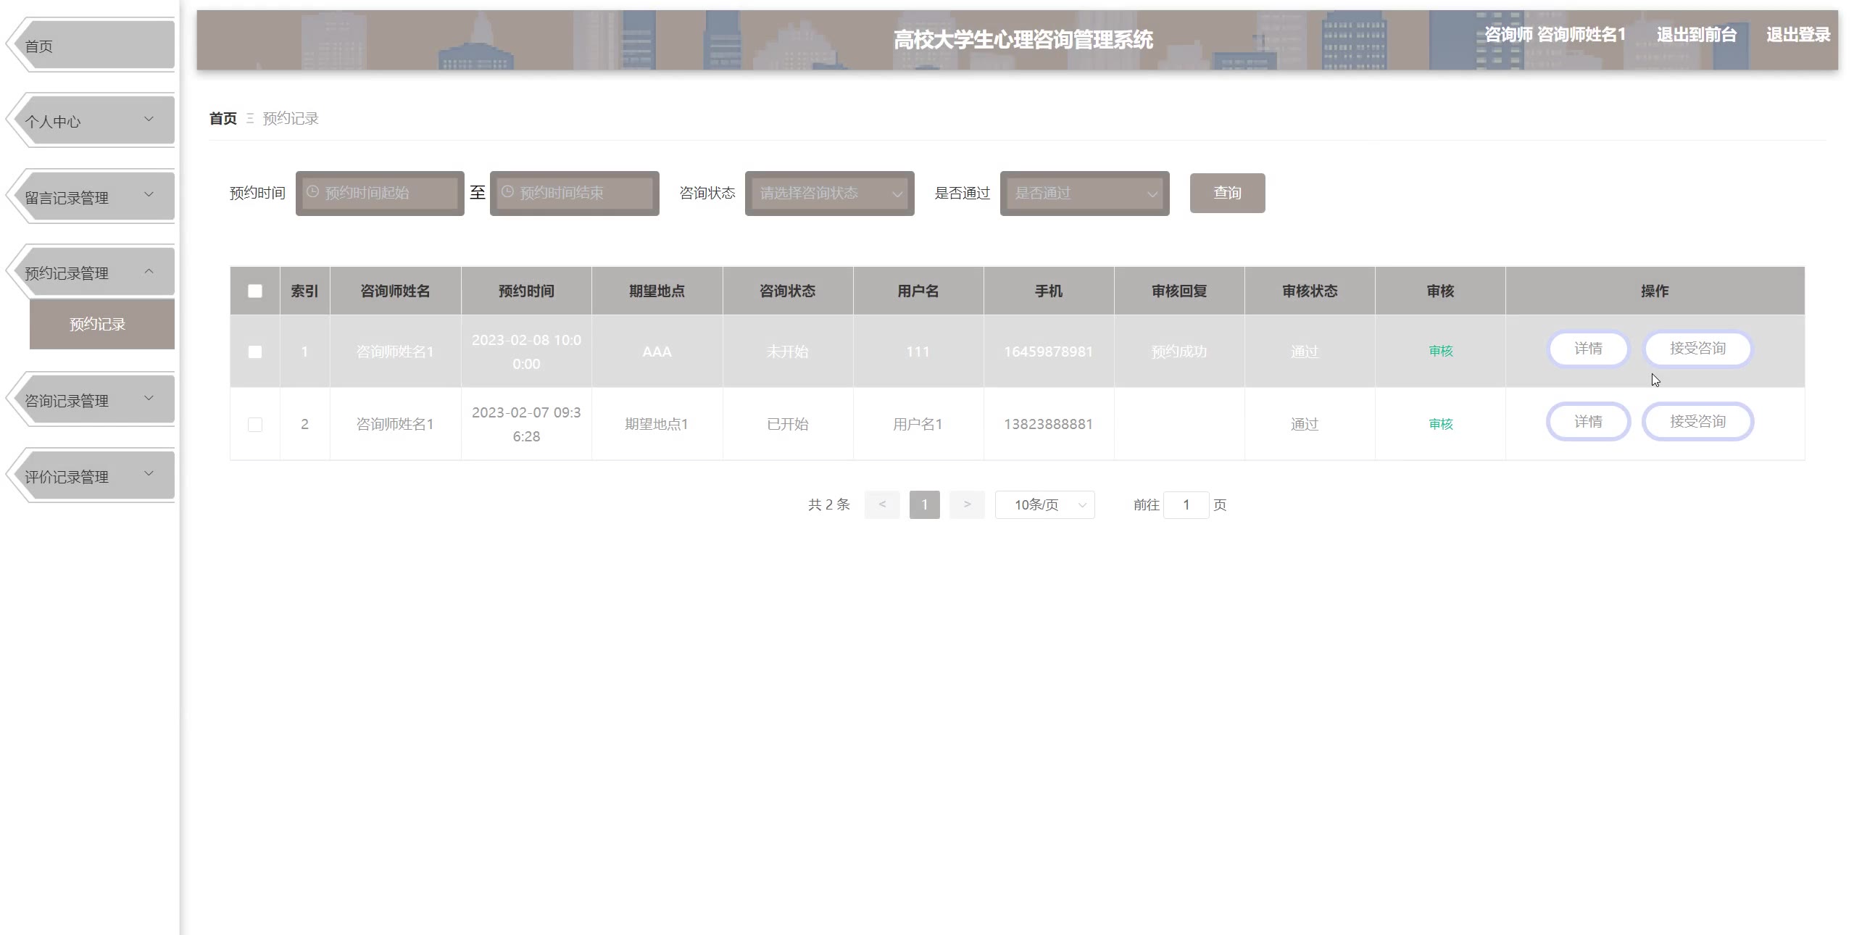
Task: Click clock icon in start time field
Action: [x=312, y=192]
